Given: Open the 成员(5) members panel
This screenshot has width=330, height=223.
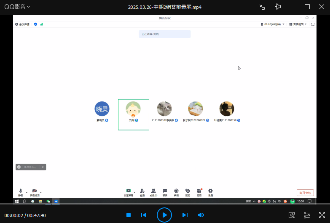Looking at the screenshot, I should (x=153, y=191).
